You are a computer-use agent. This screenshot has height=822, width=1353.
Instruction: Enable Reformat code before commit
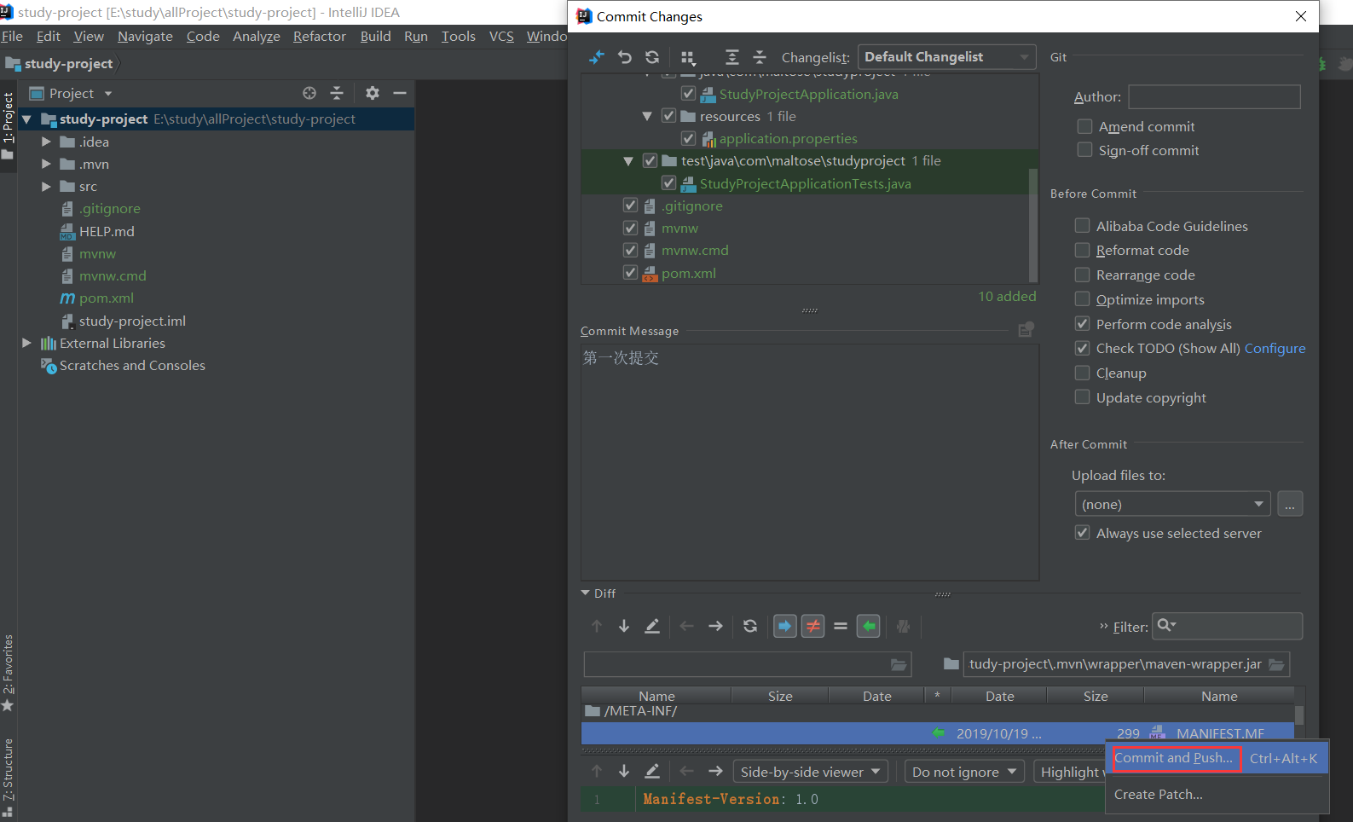(1082, 250)
